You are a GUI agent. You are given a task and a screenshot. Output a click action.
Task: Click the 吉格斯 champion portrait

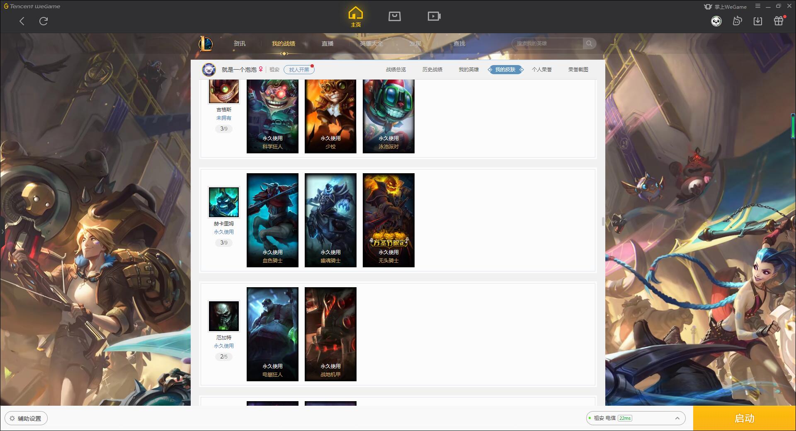point(224,91)
